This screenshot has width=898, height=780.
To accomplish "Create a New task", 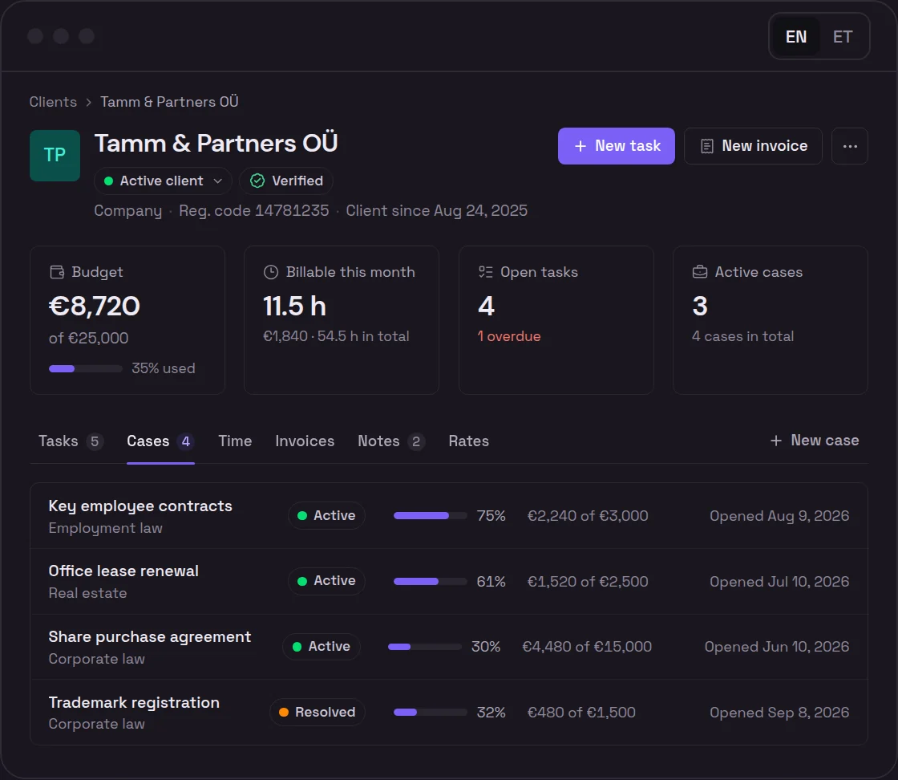I will tap(617, 146).
